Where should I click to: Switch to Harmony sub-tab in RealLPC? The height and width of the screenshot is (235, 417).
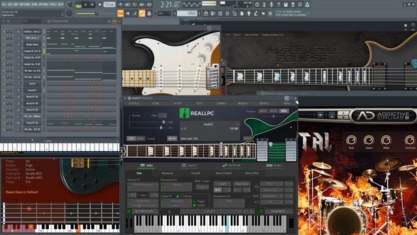[167, 173]
